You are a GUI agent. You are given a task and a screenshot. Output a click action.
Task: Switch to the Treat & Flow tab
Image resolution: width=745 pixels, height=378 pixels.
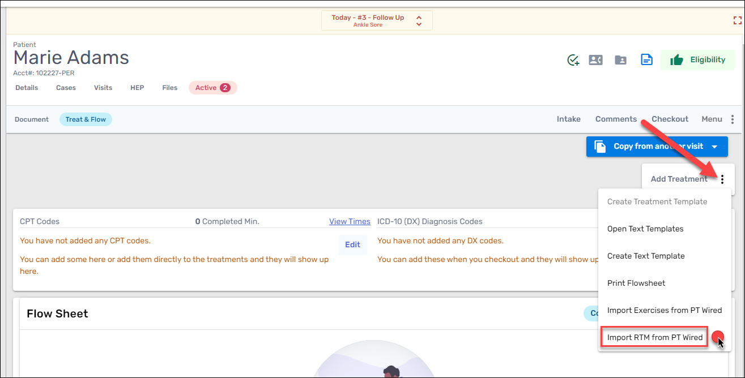86,119
